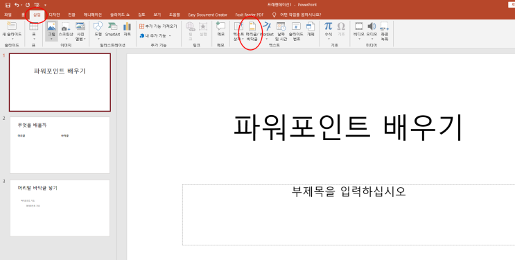The width and height of the screenshot is (515, 260).
Task: Open the 보기 (View) tab
Action: click(x=157, y=15)
